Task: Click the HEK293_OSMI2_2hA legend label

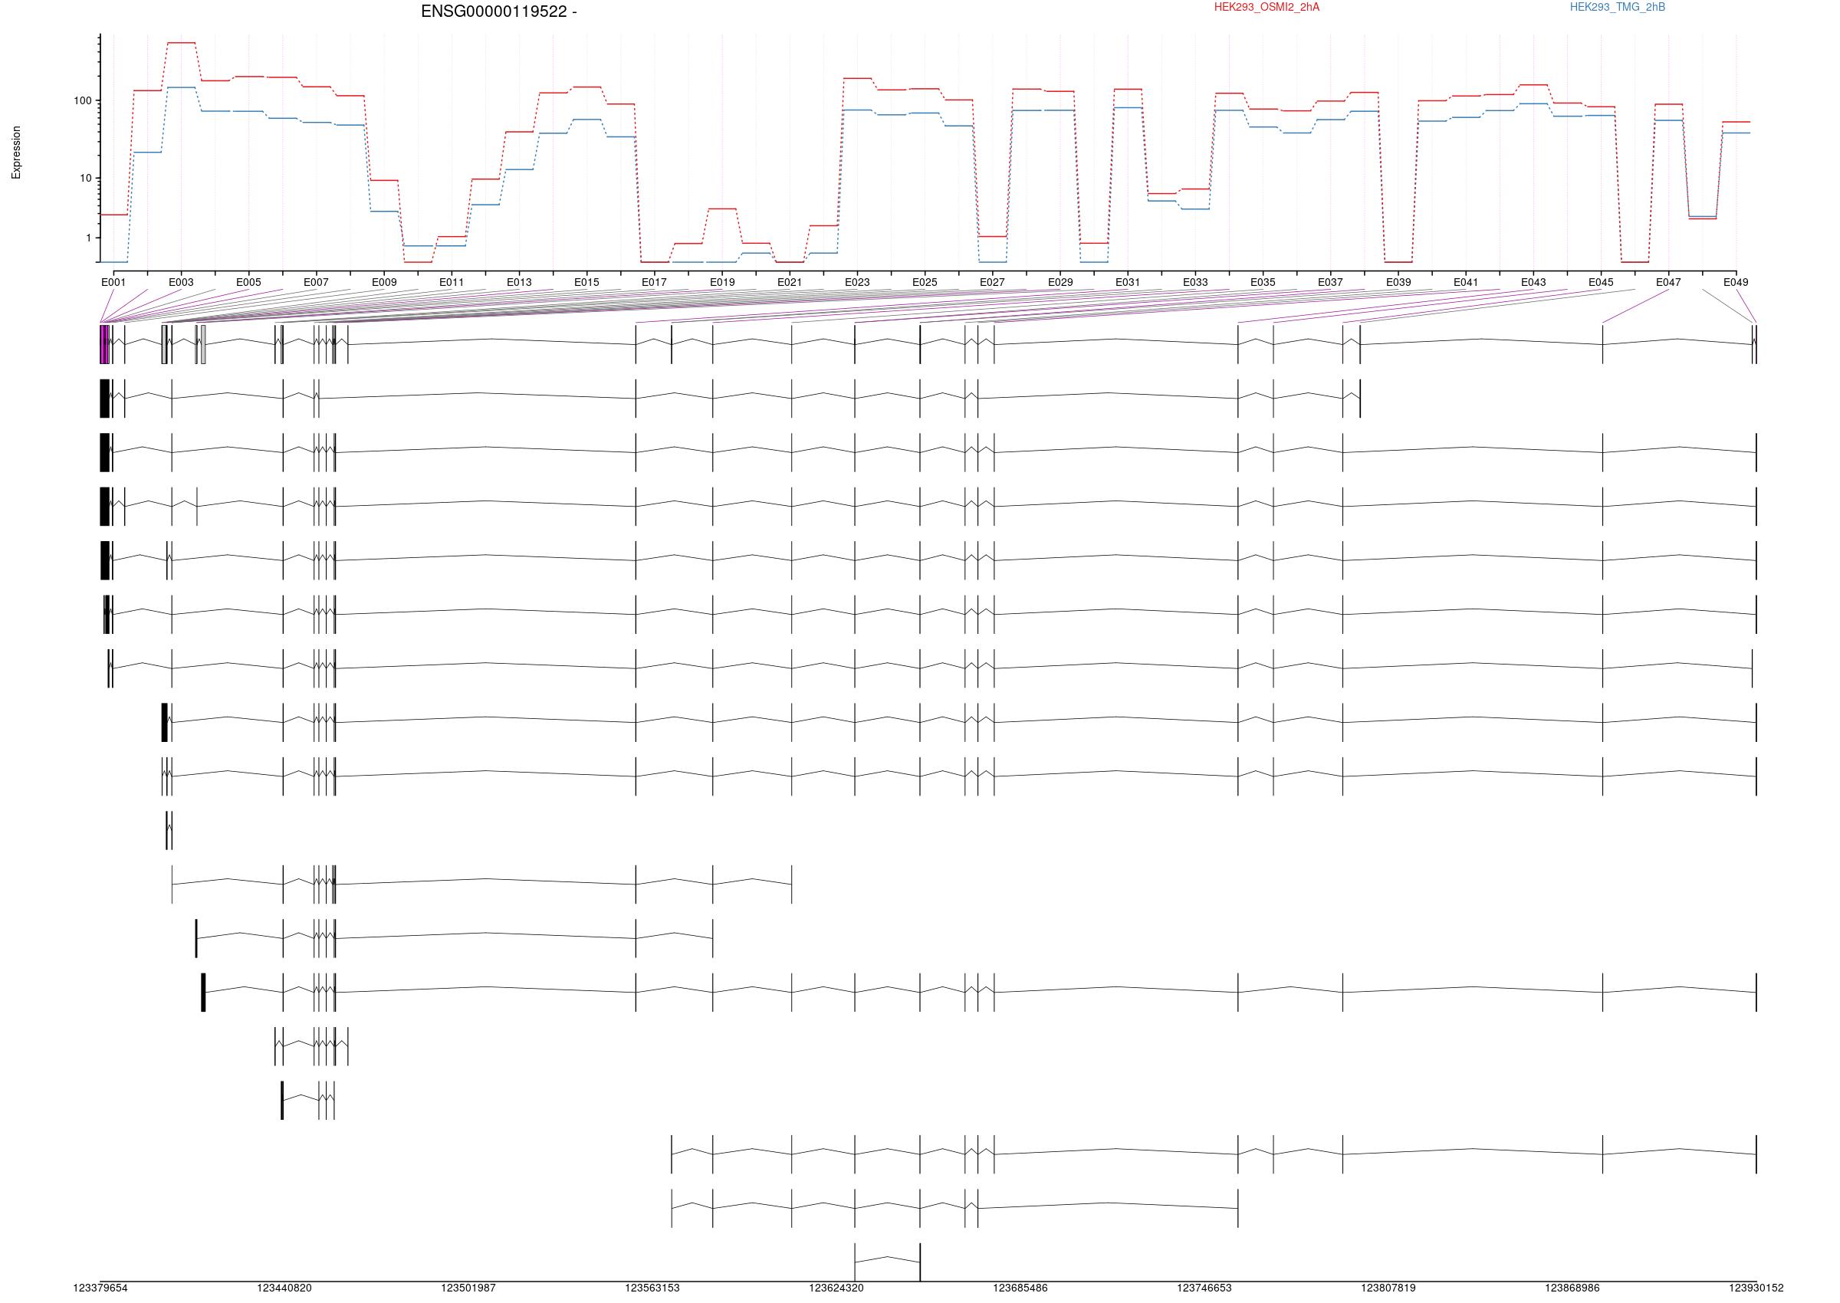Action: point(1267,7)
